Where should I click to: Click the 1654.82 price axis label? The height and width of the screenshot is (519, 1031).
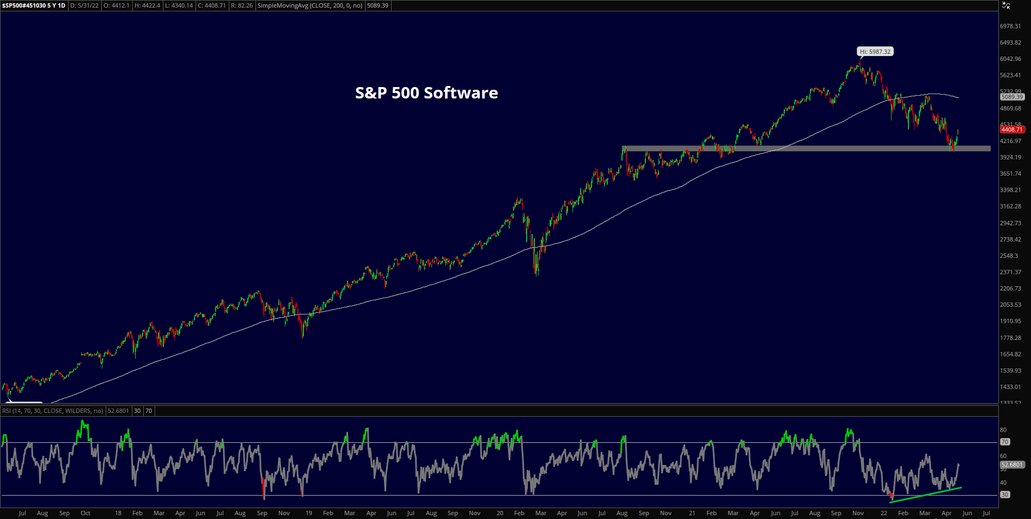(1010, 354)
